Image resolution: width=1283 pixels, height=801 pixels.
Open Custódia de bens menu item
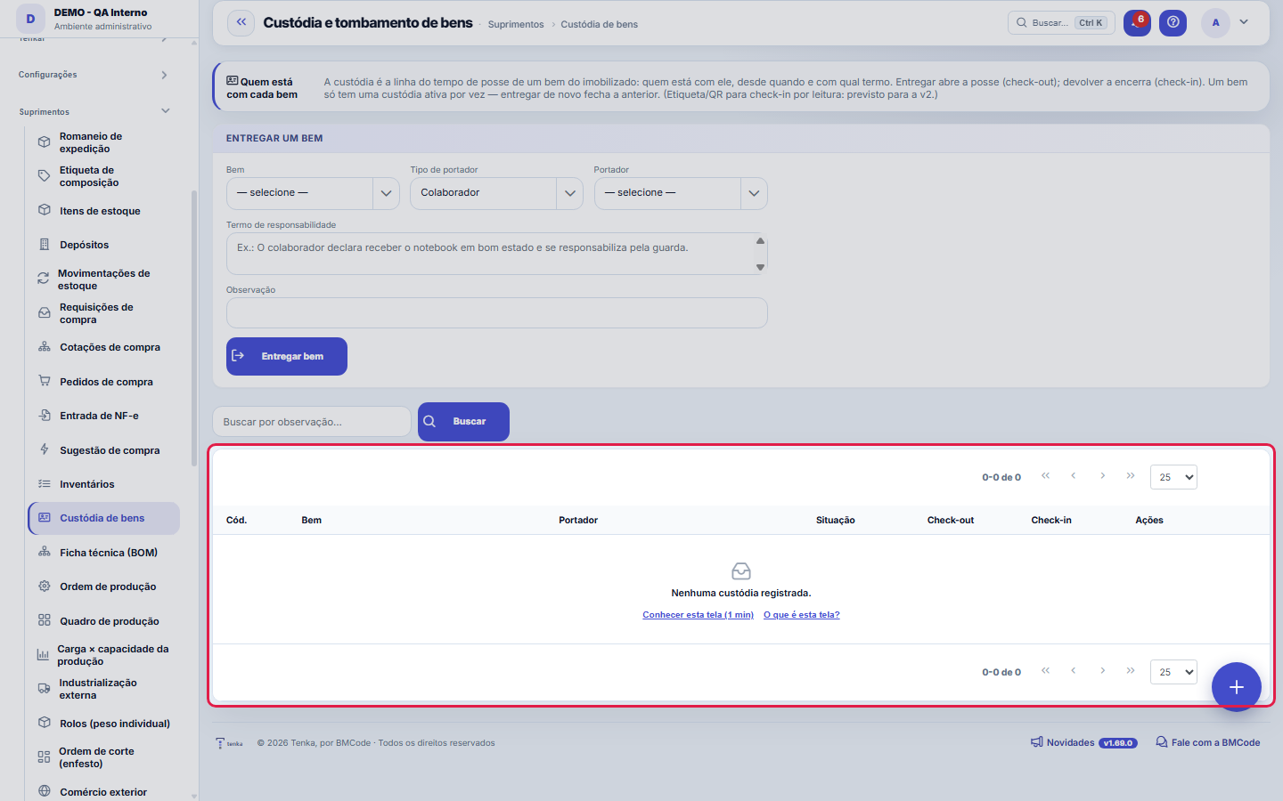point(103,518)
